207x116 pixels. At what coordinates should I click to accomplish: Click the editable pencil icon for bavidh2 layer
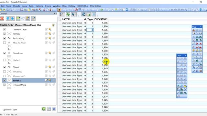pos(46,80)
